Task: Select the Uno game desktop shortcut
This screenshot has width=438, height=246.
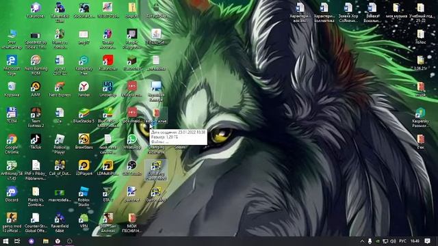Action: pos(108,90)
